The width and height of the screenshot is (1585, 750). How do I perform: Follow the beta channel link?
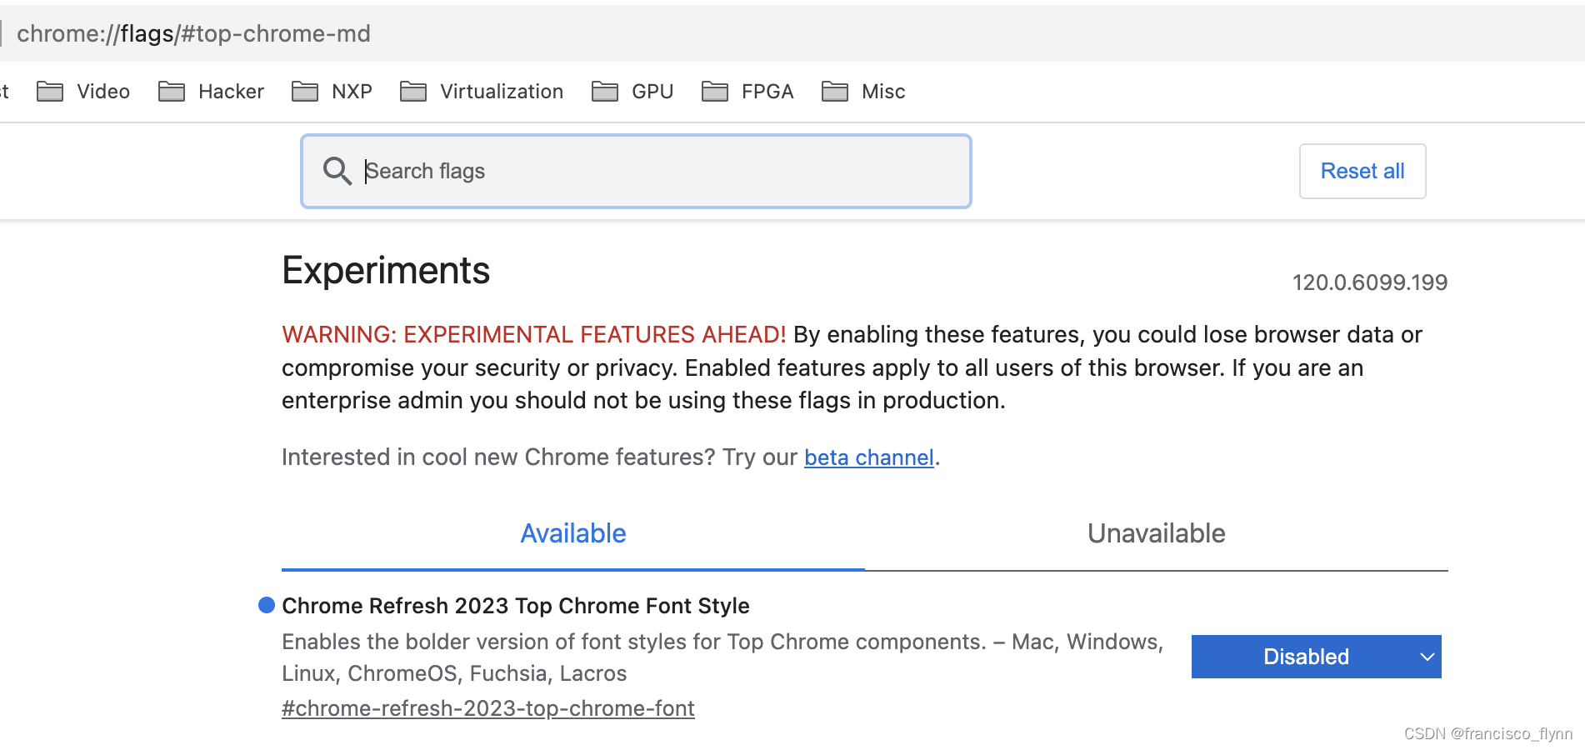(x=868, y=457)
